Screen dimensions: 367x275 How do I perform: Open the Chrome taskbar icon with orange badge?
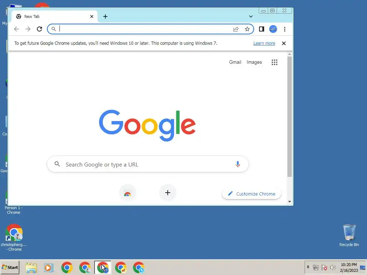pyautogui.click(x=121, y=267)
